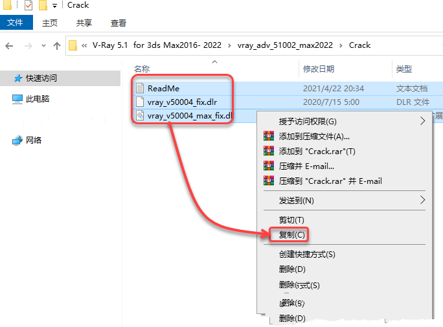Click the 快速访问 star icon
The image size is (443, 327).
(18, 78)
